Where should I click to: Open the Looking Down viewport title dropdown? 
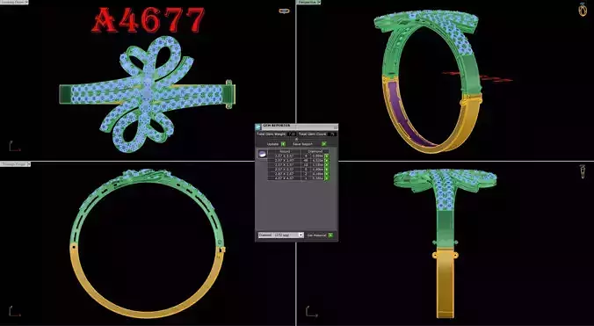[x=26, y=2]
